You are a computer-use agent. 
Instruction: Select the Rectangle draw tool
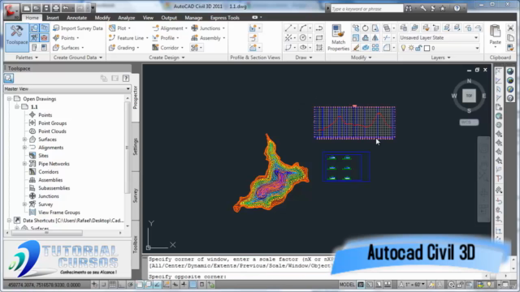click(x=319, y=38)
